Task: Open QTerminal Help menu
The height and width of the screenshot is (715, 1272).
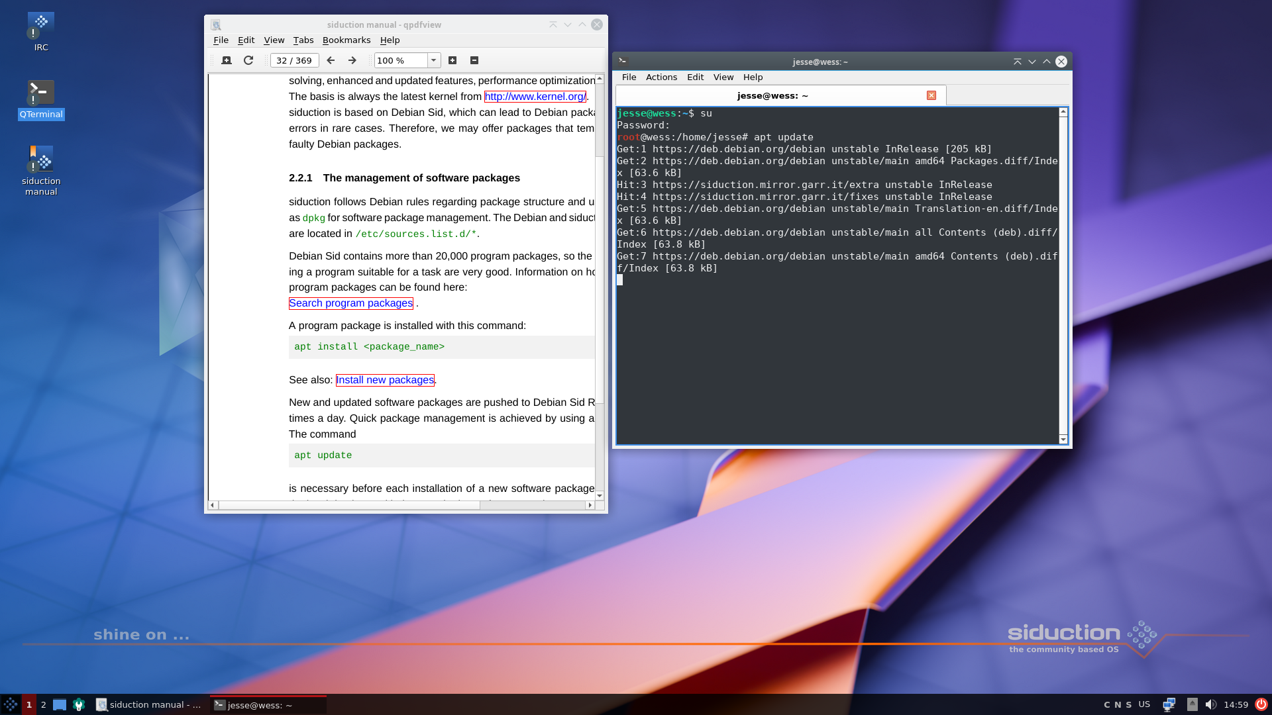Action: [753, 77]
